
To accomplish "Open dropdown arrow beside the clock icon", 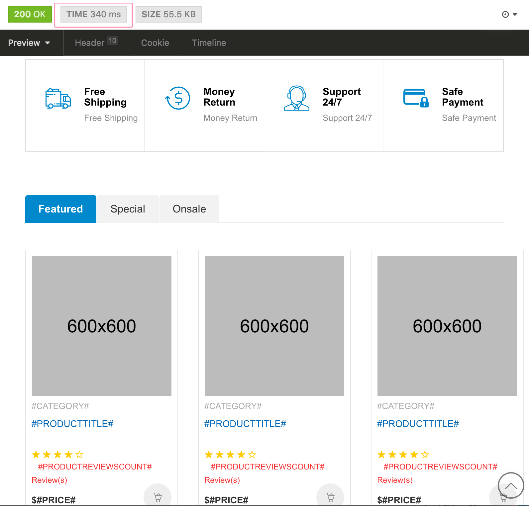I will [x=515, y=14].
